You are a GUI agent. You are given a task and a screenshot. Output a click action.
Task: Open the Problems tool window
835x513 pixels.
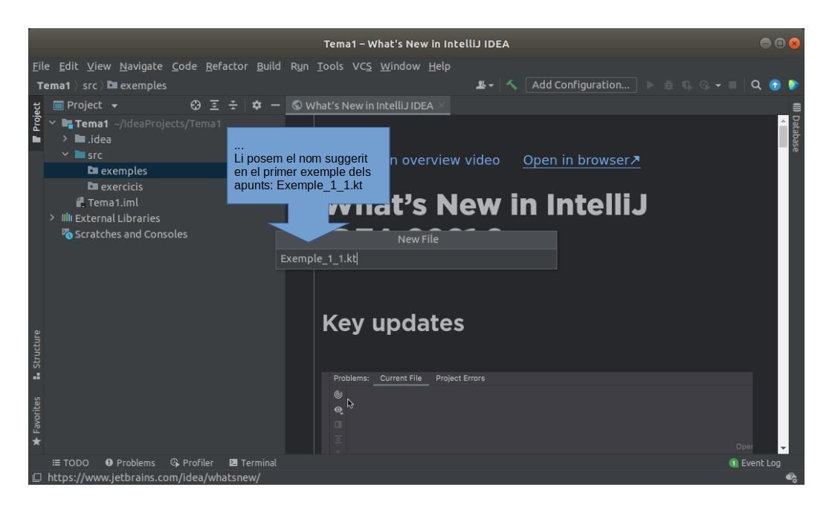[130, 463]
